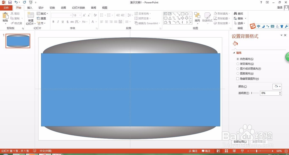The width and height of the screenshot is (289, 155).
Task: Open the font size dropdown
Action: coord(80,15)
